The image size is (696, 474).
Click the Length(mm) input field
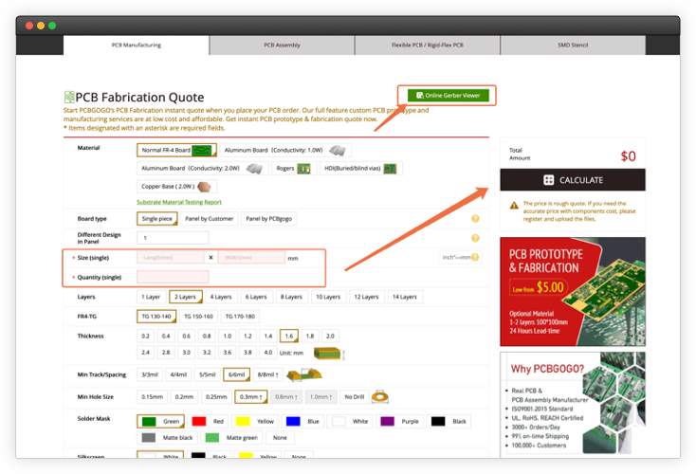(x=171, y=258)
